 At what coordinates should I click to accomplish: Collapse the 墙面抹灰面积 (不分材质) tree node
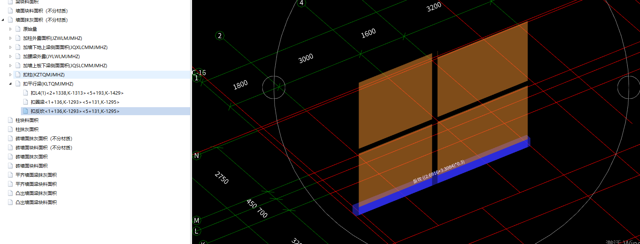click(x=3, y=20)
